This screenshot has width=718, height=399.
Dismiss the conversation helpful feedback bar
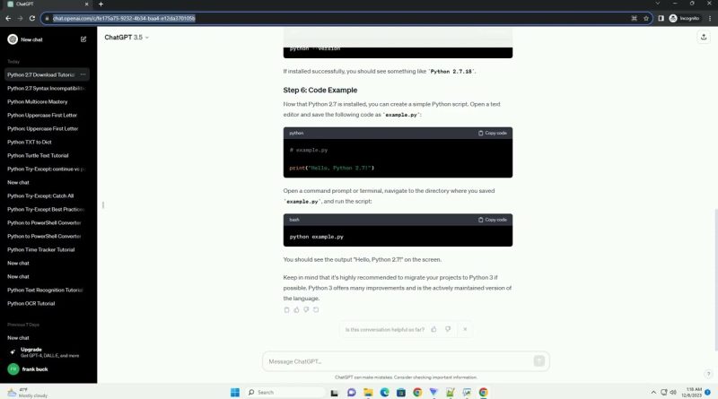click(x=465, y=329)
